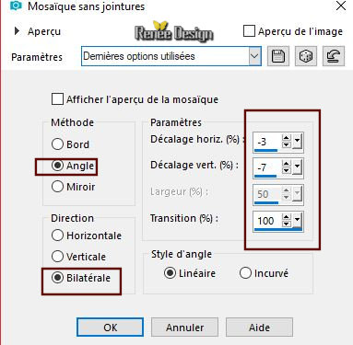Check Afficher l'aperçu de la mosaïque

(57, 99)
